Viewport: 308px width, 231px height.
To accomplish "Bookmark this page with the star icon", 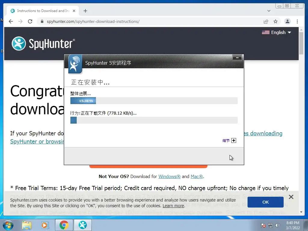I will point(276,21).
